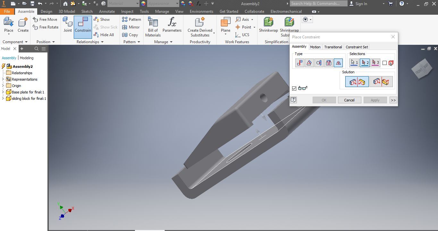Switch to the Design ribbon tab
Viewport: 438px width, 231px height.
tap(46, 12)
